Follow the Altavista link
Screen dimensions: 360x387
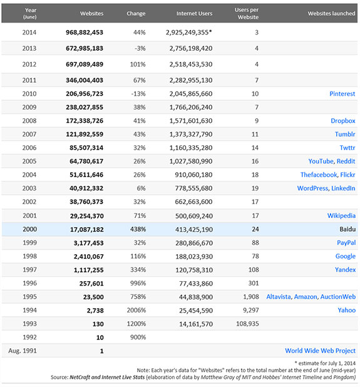[279, 297]
